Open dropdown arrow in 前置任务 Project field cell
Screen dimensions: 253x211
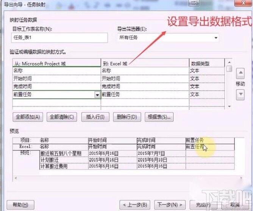coord(97,95)
